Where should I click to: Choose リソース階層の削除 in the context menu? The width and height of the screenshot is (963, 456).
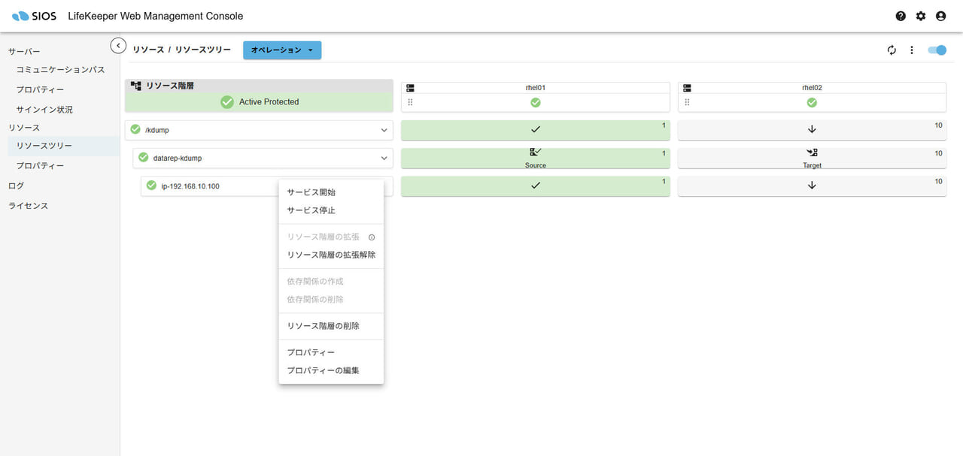pyautogui.click(x=323, y=326)
